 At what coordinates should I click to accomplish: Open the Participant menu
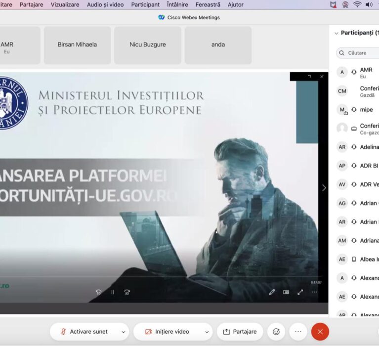coord(145,4)
